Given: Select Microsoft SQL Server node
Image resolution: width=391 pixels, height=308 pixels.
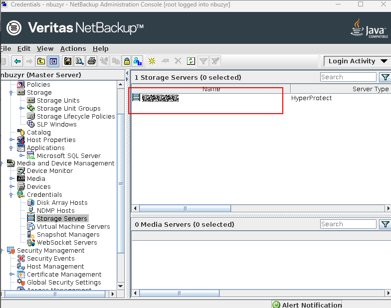Looking at the screenshot, I should 69,155.
